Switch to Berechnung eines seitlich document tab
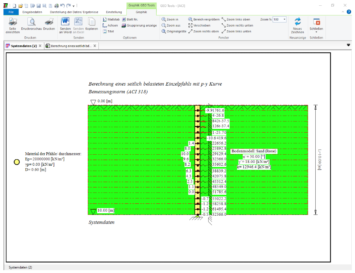Image resolution: width=355 pixels, height=273 pixels. pos(71,46)
